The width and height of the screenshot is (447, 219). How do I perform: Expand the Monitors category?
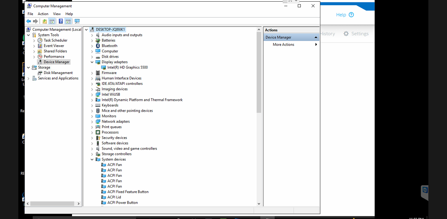[92, 116]
